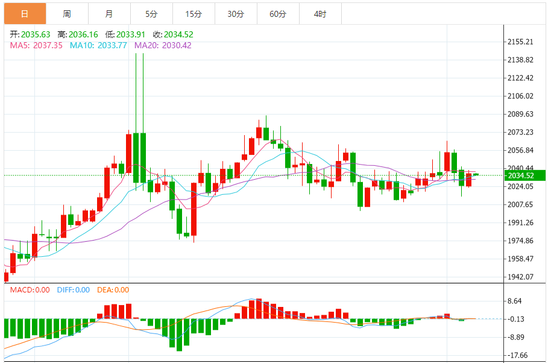The width and height of the screenshot is (551, 363).
Task: Click the 2024.05 price axis label
Action: [520, 186]
